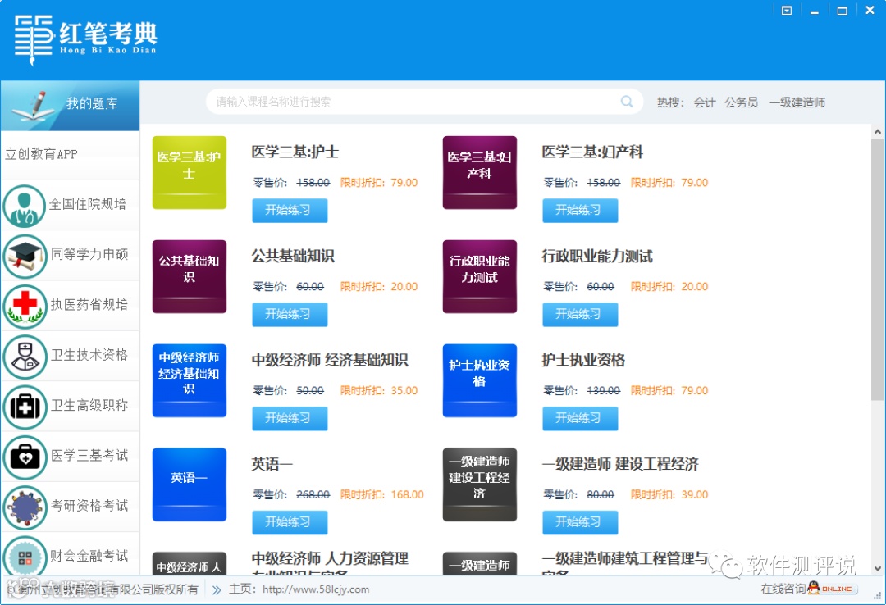This screenshot has height=605, width=886.
Task: Start practice for 英语一
Action: tap(290, 522)
